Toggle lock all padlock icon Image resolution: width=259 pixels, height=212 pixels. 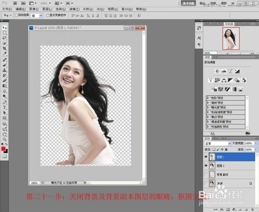(x=226, y=149)
